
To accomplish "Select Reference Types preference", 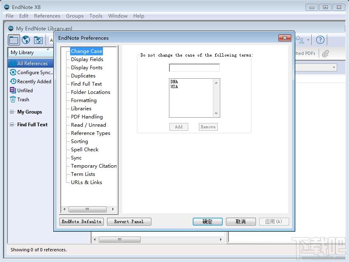I will pyautogui.click(x=91, y=133).
